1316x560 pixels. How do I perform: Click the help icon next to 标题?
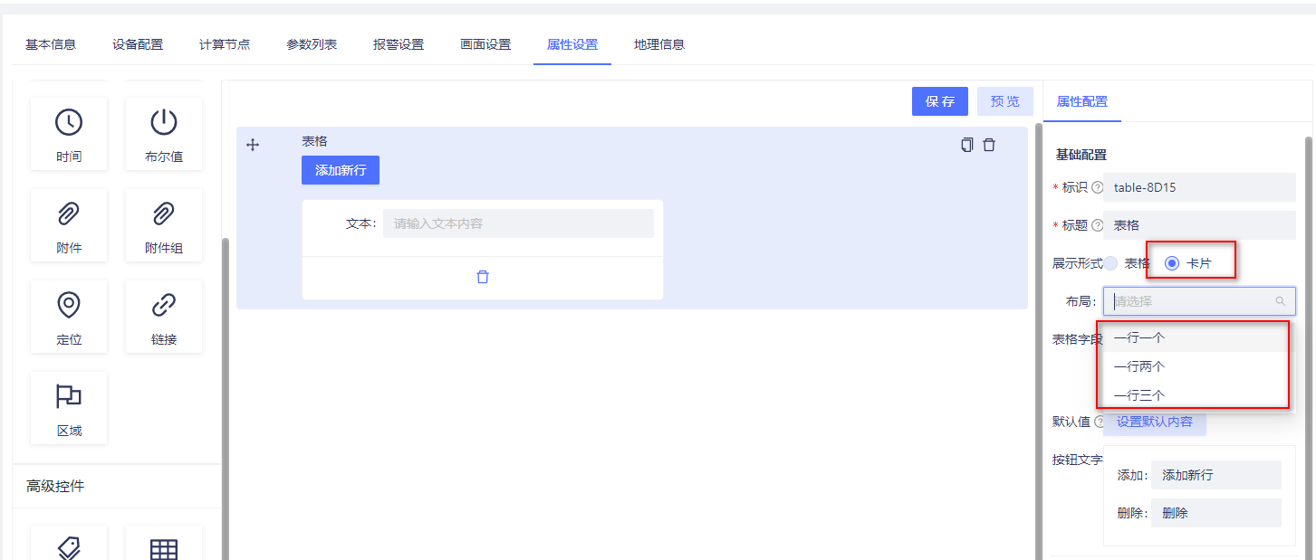click(1098, 225)
